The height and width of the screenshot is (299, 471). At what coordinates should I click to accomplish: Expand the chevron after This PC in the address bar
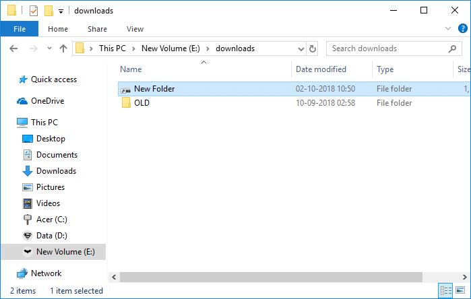tap(133, 48)
